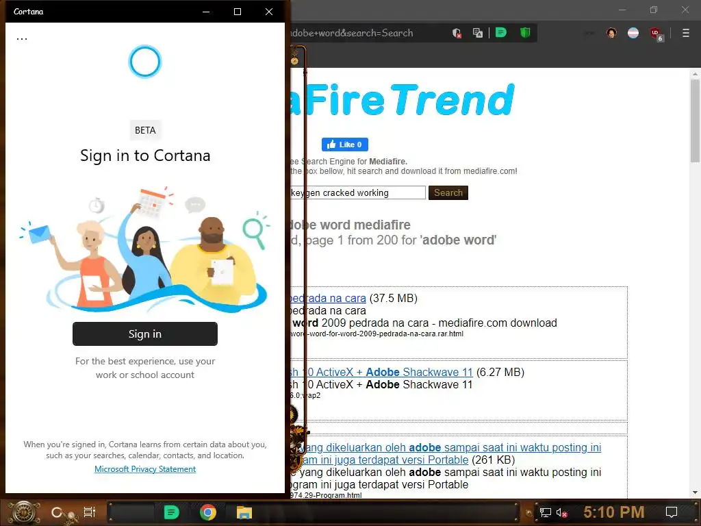Click the 5:10 PM clock on taskbar
This screenshot has width=701, height=526.
pos(614,512)
